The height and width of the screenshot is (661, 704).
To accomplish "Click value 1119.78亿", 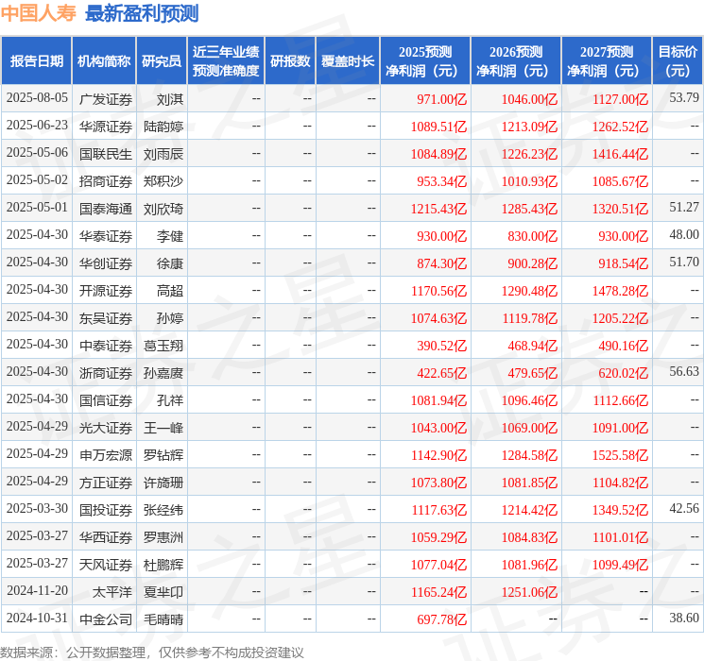I will 529,318.
